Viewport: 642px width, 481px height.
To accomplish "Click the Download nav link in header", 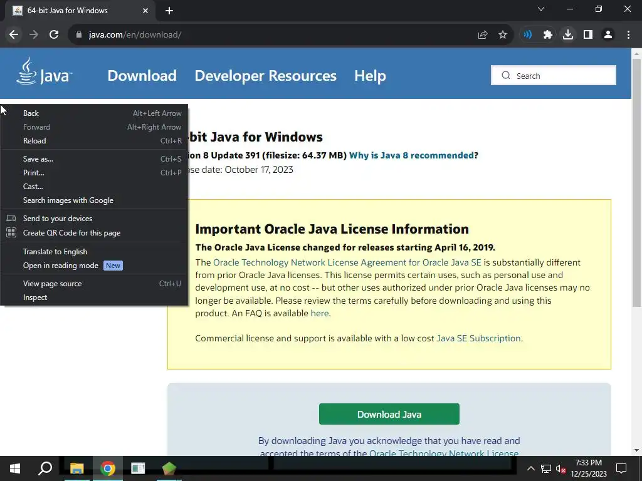I will pos(142,76).
